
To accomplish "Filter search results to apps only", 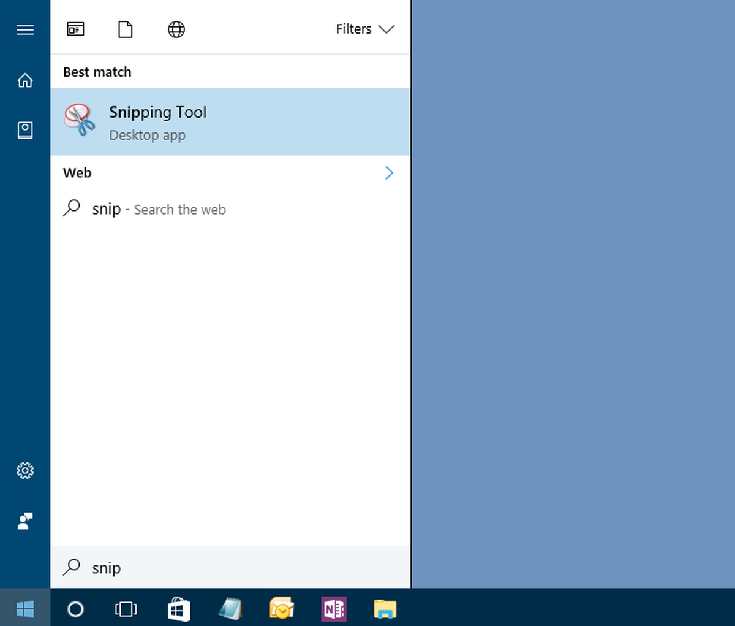I will pyautogui.click(x=75, y=29).
